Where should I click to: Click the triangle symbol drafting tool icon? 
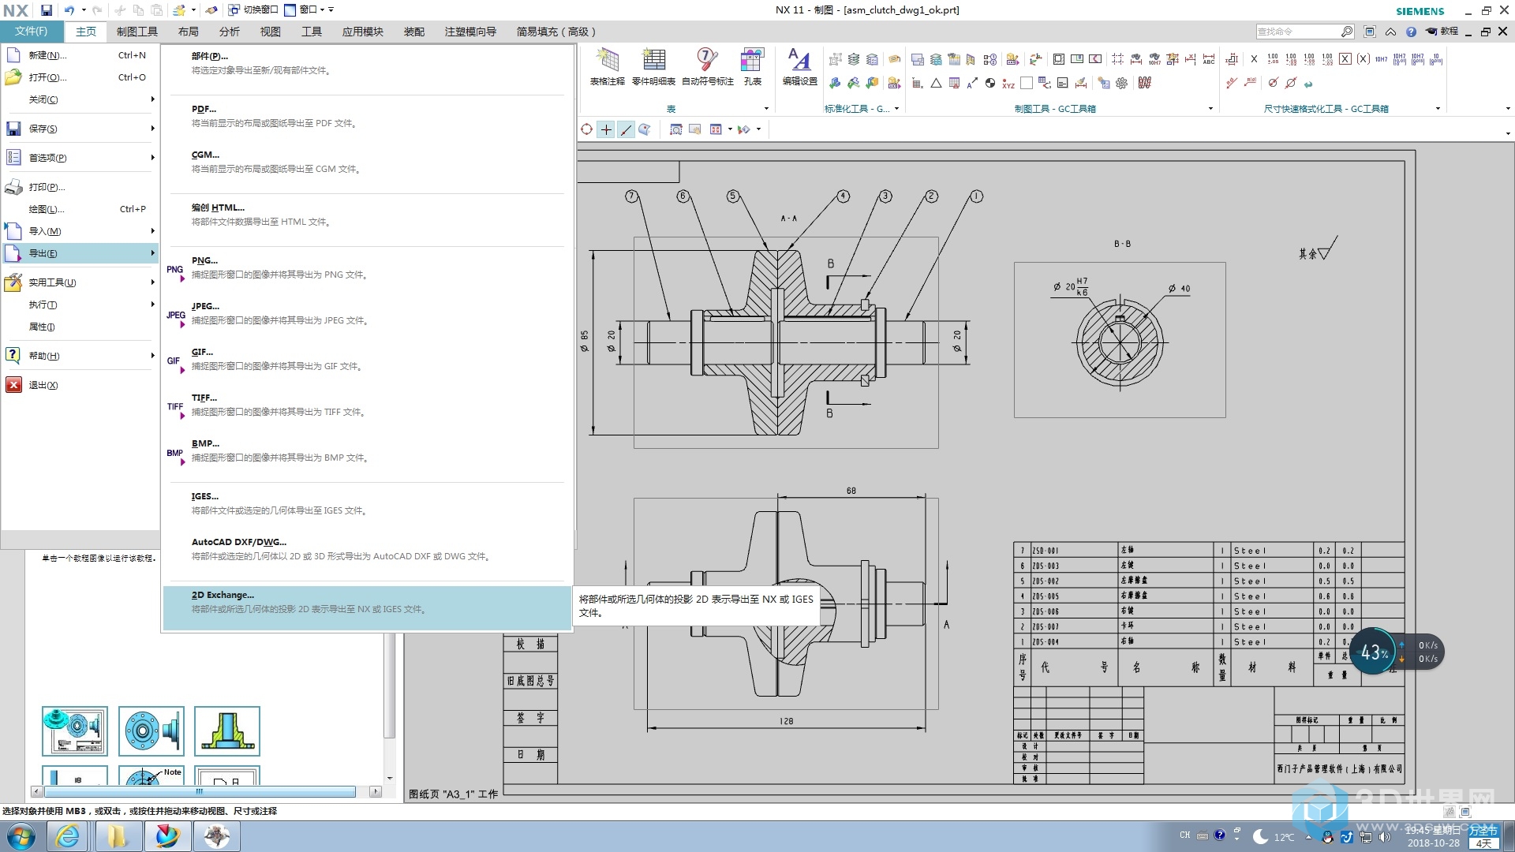[936, 83]
